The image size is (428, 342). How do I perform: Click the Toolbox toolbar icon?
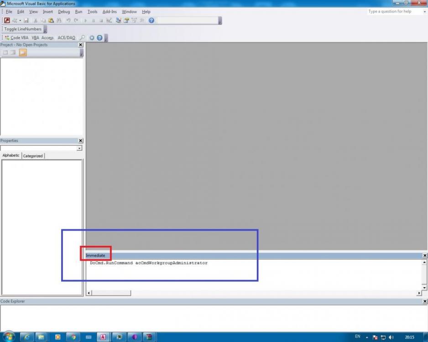142,21
